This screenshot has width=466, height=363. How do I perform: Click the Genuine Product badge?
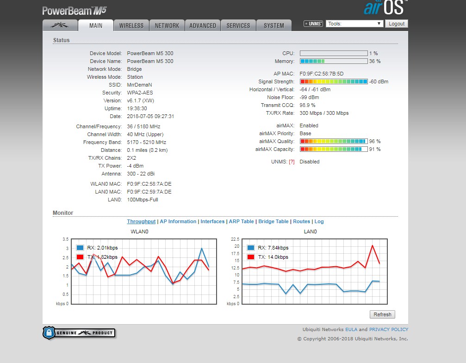(x=79, y=333)
